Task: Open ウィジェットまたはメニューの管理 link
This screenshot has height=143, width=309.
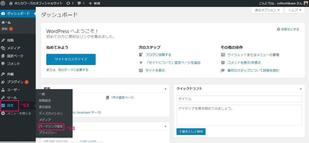Action: [253, 55]
